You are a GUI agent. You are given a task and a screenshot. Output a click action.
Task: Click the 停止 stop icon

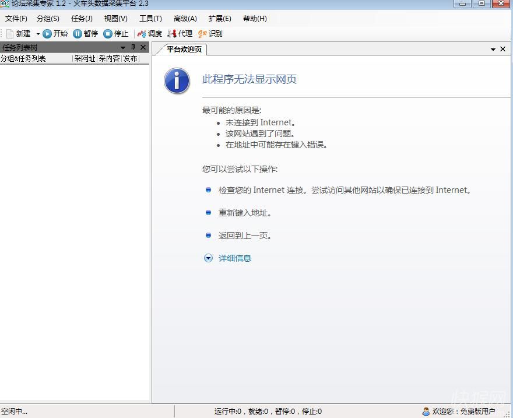(x=108, y=34)
